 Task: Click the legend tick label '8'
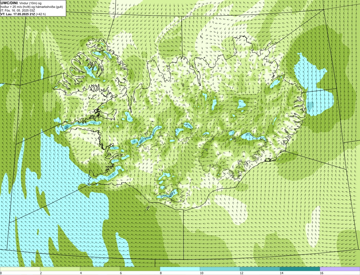pos(161,273)
